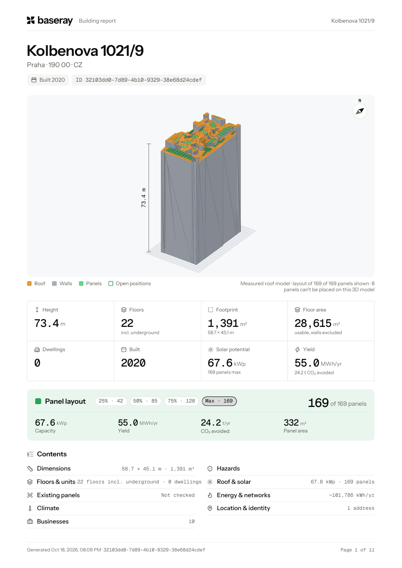This screenshot has height=568, width=402.
Task: Open the Roof & solar section link
Action: pos(291,482)
